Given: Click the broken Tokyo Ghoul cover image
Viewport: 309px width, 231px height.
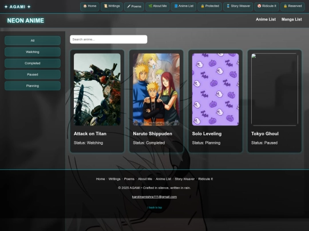Looking at the screenshot, I should (x=275, y=90).
